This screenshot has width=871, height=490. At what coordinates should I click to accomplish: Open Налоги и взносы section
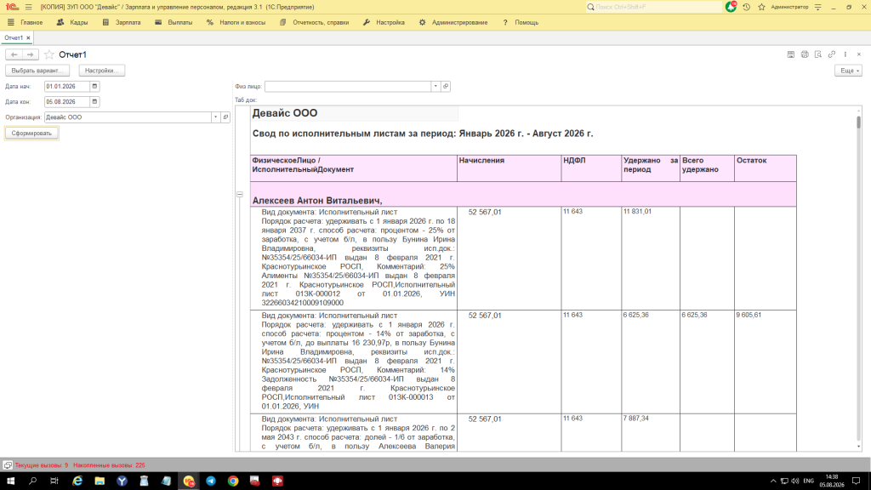pyautogui.click(x=236, y=23)
